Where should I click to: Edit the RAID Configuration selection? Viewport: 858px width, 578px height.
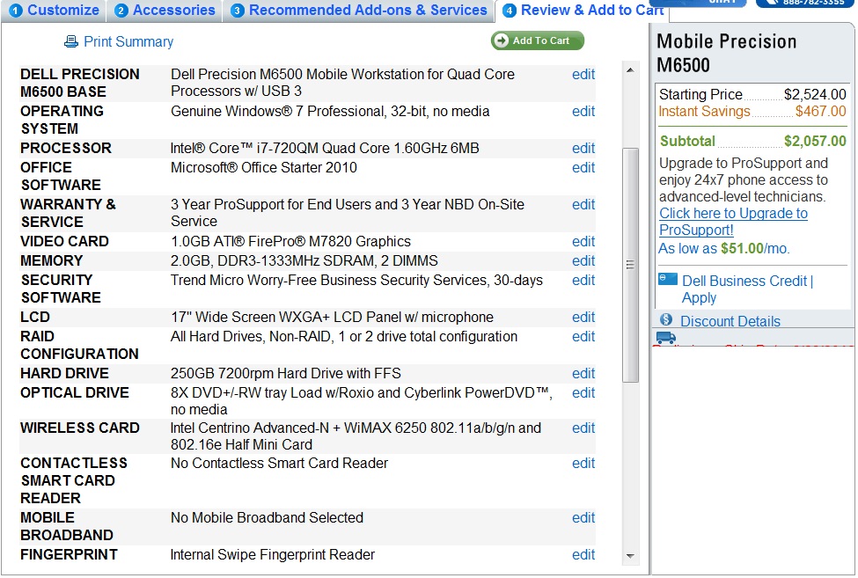point(583,337)
